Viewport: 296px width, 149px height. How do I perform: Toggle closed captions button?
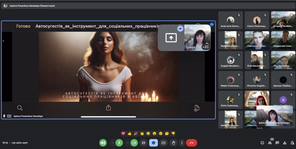pyautogui.click(x=143, y=143)
